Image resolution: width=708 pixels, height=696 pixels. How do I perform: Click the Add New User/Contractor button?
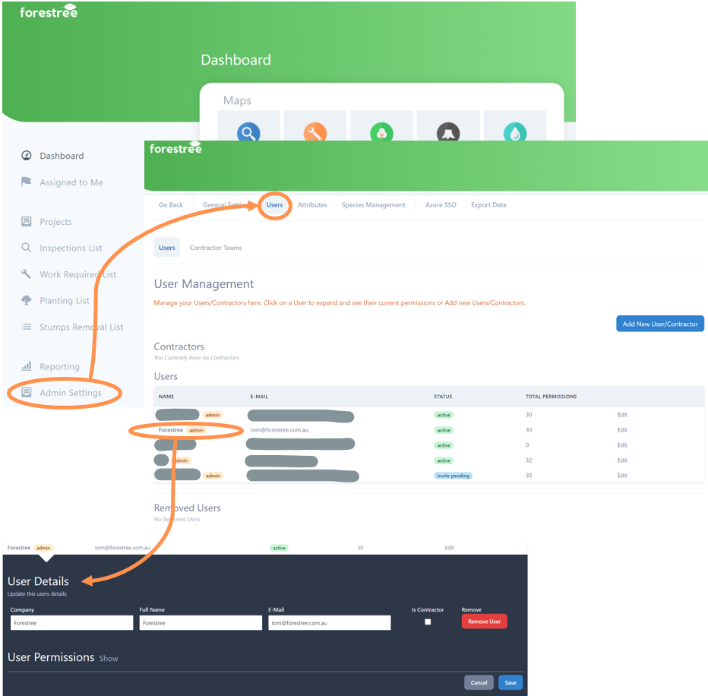tap(659, 323)
